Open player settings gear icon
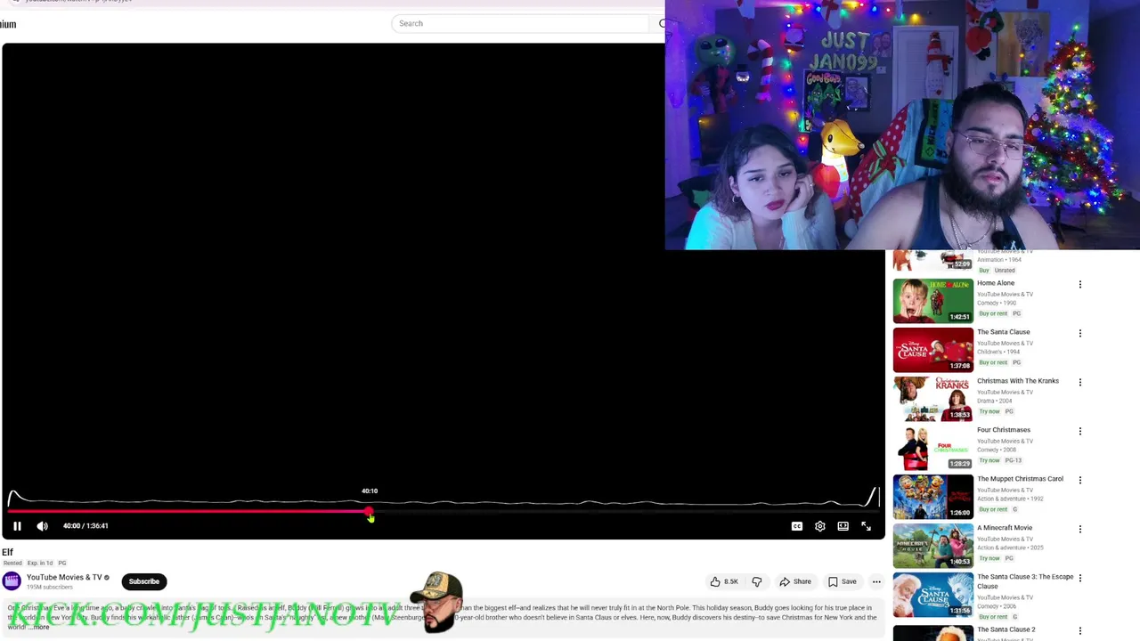 [820, 526]
